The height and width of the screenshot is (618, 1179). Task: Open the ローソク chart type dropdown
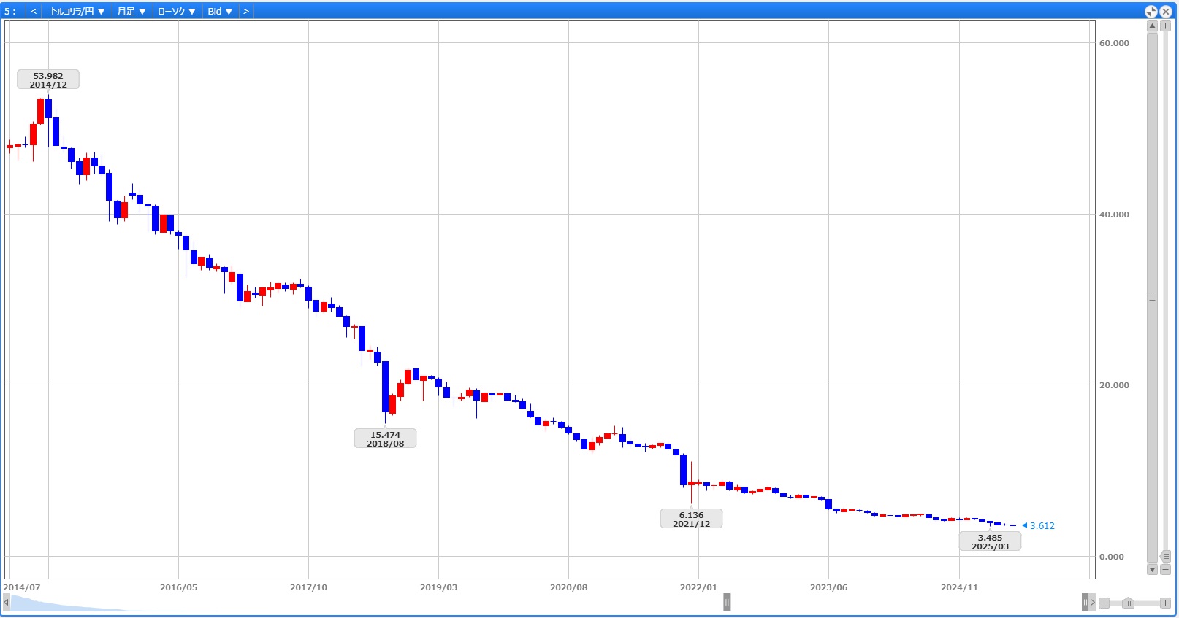[x=177, y=11]
